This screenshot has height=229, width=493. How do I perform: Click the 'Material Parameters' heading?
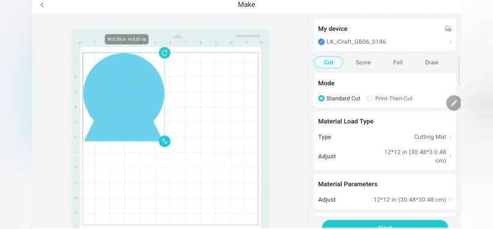pyautogui.click(x=348, y=184)
